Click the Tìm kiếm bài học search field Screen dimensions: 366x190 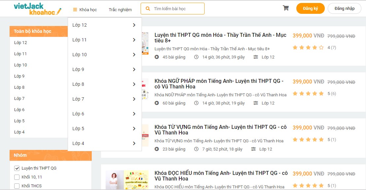tap(173, 9)
